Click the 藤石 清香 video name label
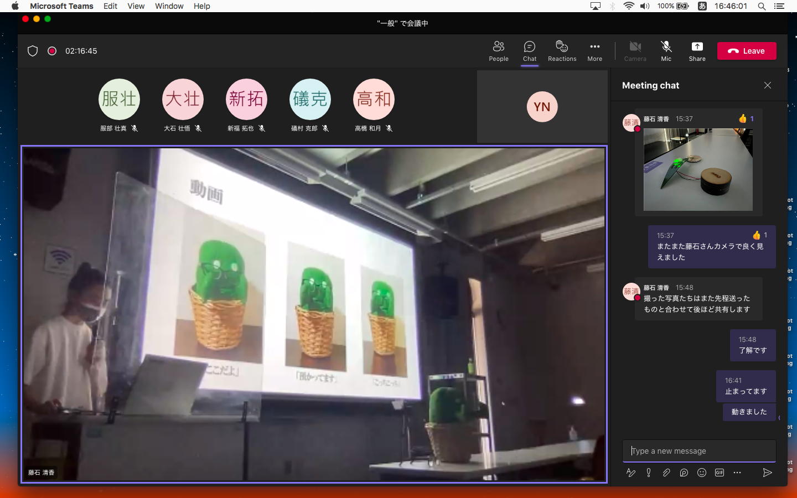The width and height of the screenshot is (797, 498). 42,473
